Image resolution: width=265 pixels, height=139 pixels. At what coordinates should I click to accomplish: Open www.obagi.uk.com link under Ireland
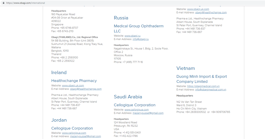pos(73,85)
